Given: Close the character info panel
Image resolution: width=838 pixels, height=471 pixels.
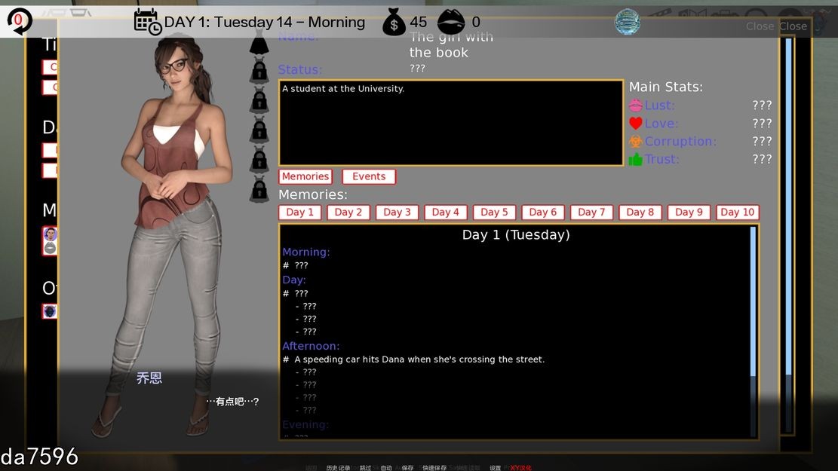Looking at the screenshot, I should click(x=793, y=26).
